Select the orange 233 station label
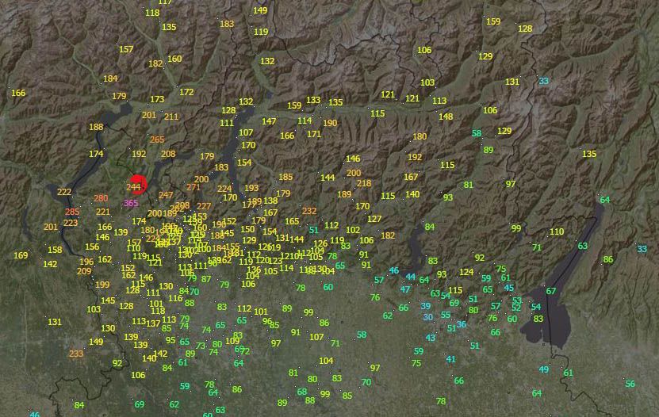Screen dimensions: 659x417 coord(76,354)
